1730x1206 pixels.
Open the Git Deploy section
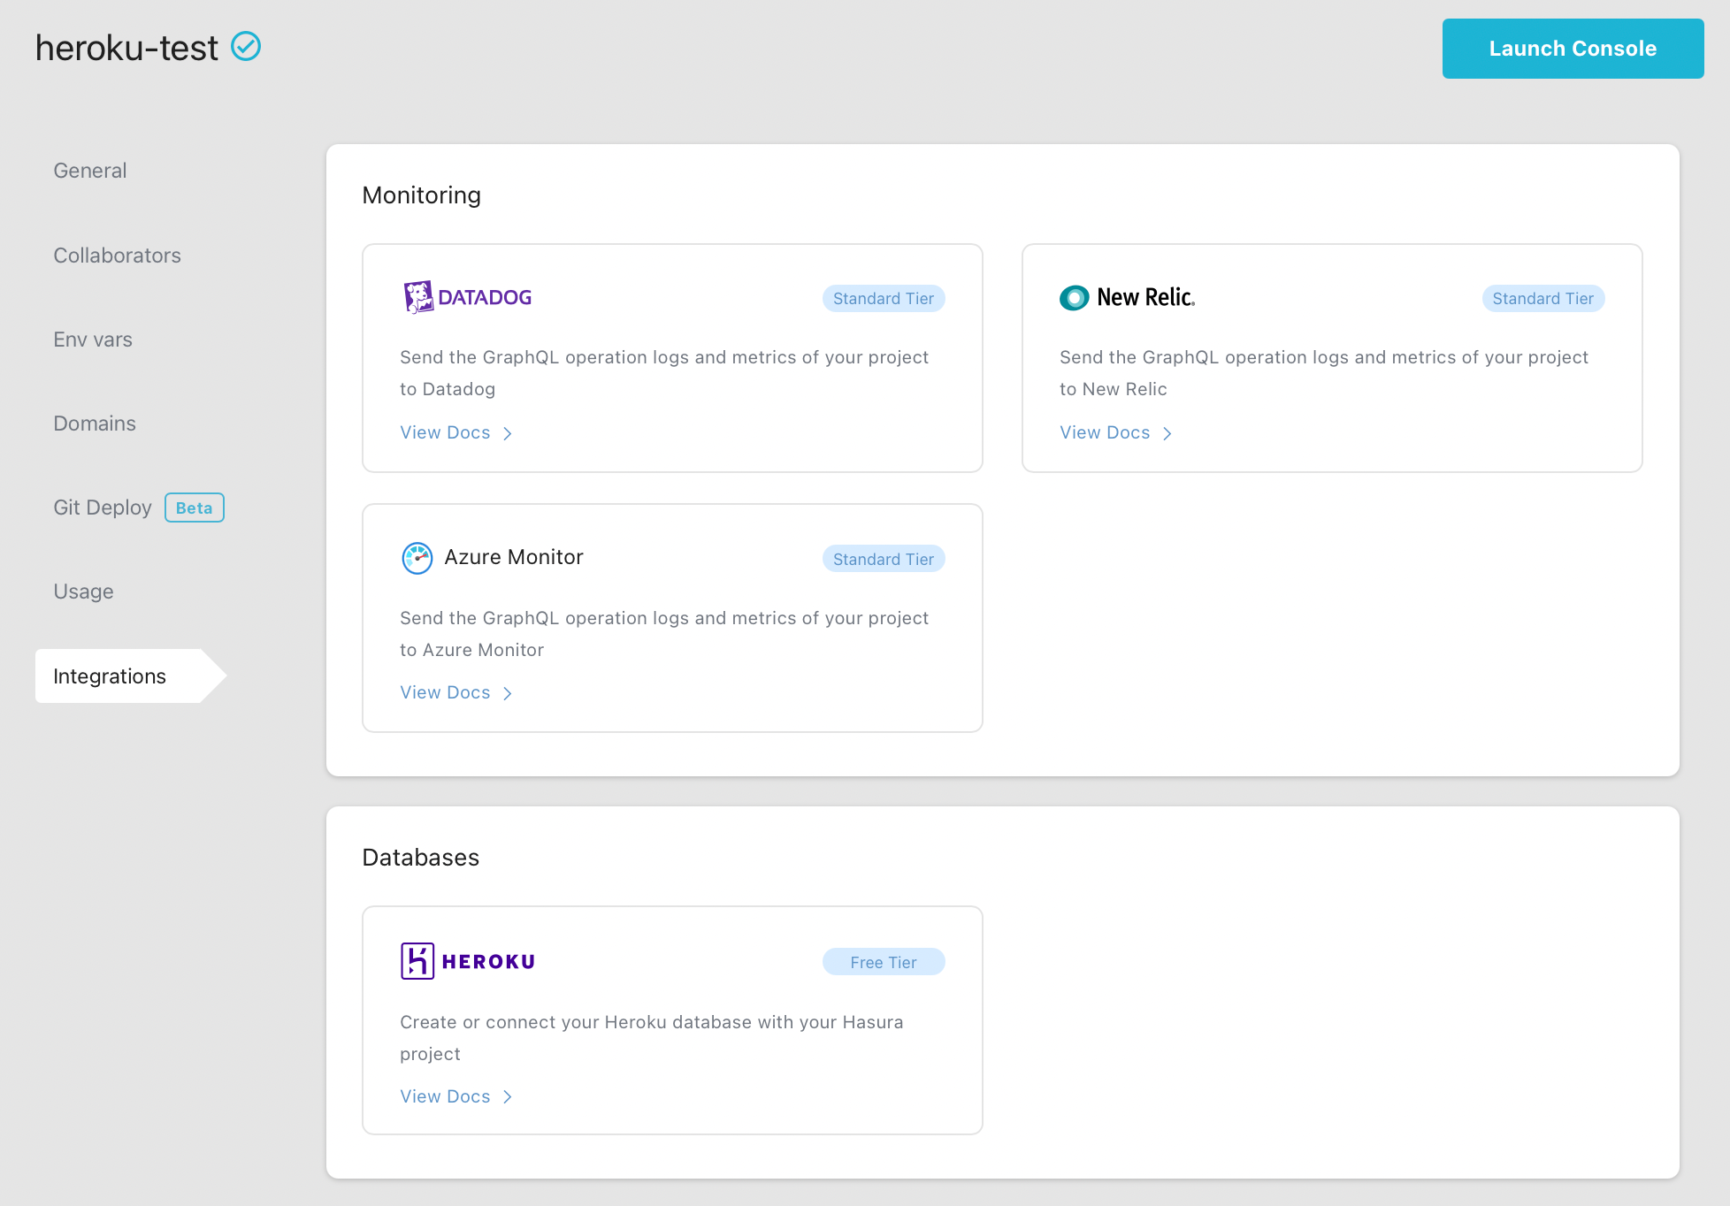(103, 507)
